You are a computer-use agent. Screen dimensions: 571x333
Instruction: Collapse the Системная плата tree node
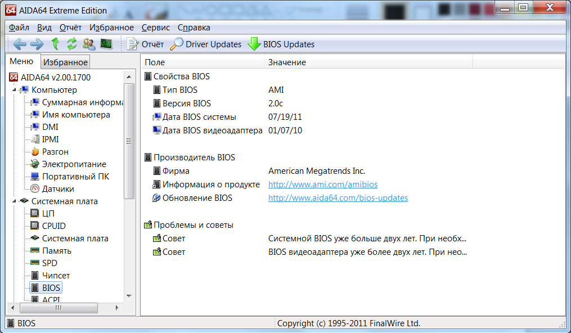click(14, 201)
